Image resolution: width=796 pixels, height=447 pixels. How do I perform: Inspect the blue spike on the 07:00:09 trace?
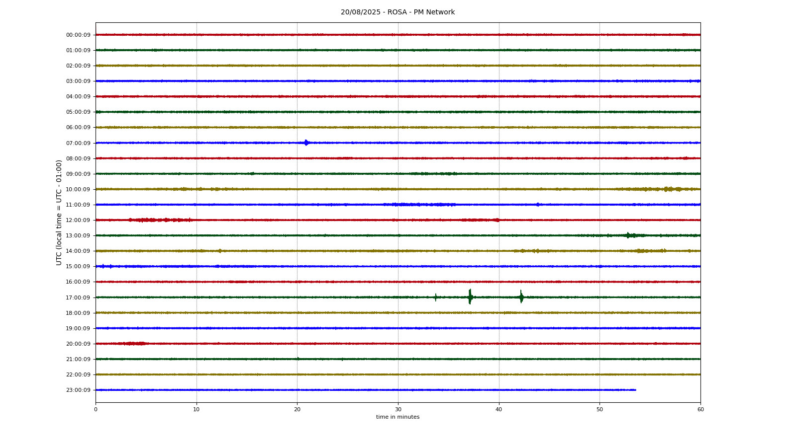click(x=306, y=143)
